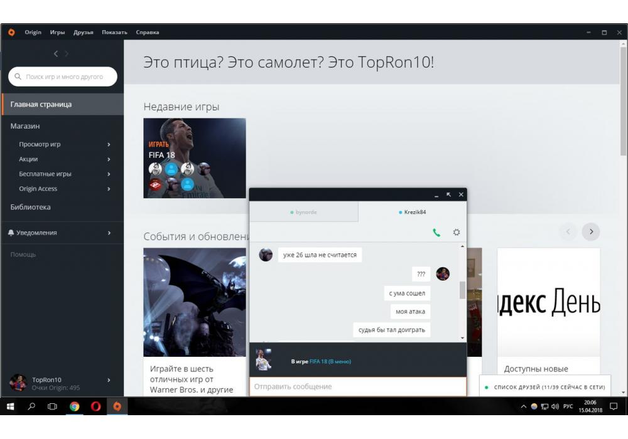Open the Показать menu
Image resolution: width=628 pixels, height=439 pixels.
tap(114, 33)
